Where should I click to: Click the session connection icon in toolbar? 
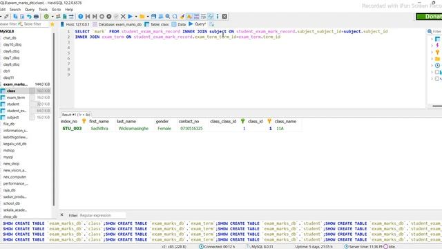tap(6, 17)
